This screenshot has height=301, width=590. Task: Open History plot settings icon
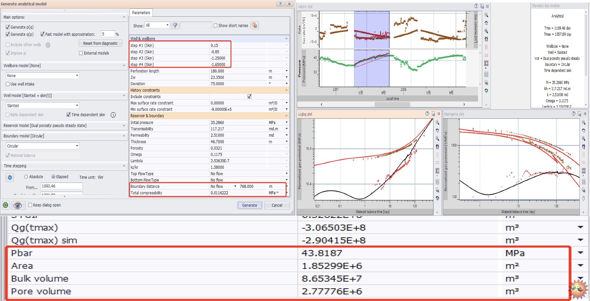[x=482, y=6]
